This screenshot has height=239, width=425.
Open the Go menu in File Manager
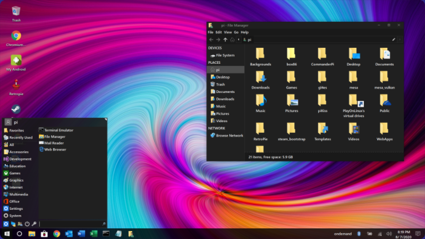236,32
